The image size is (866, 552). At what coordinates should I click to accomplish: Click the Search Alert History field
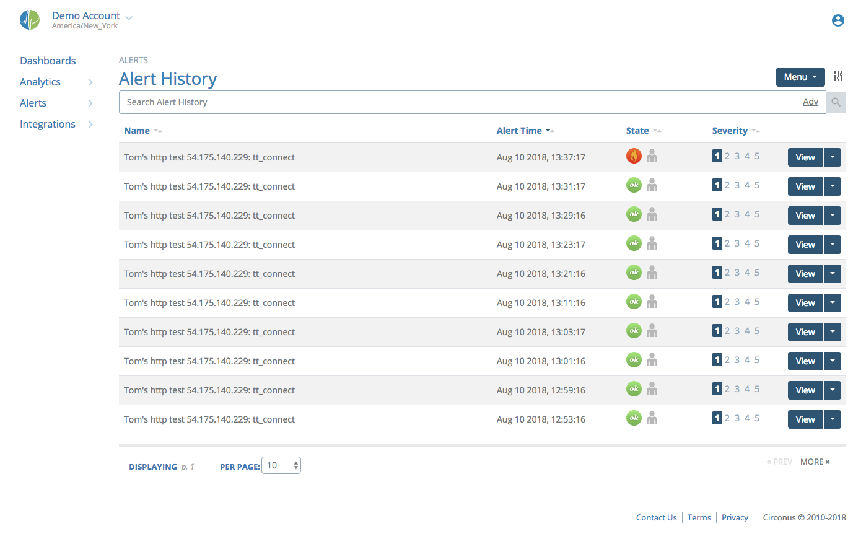point(458,102)
